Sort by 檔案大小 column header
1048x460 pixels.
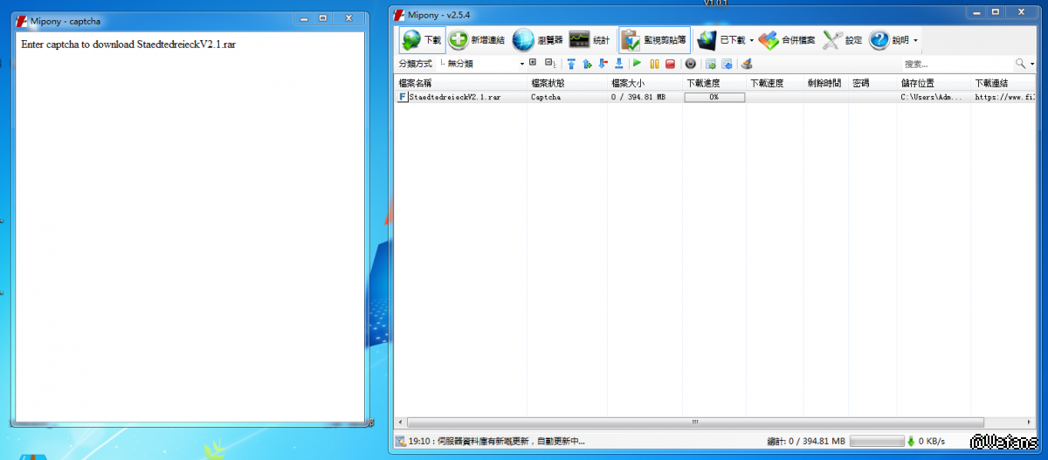point(645,83)
